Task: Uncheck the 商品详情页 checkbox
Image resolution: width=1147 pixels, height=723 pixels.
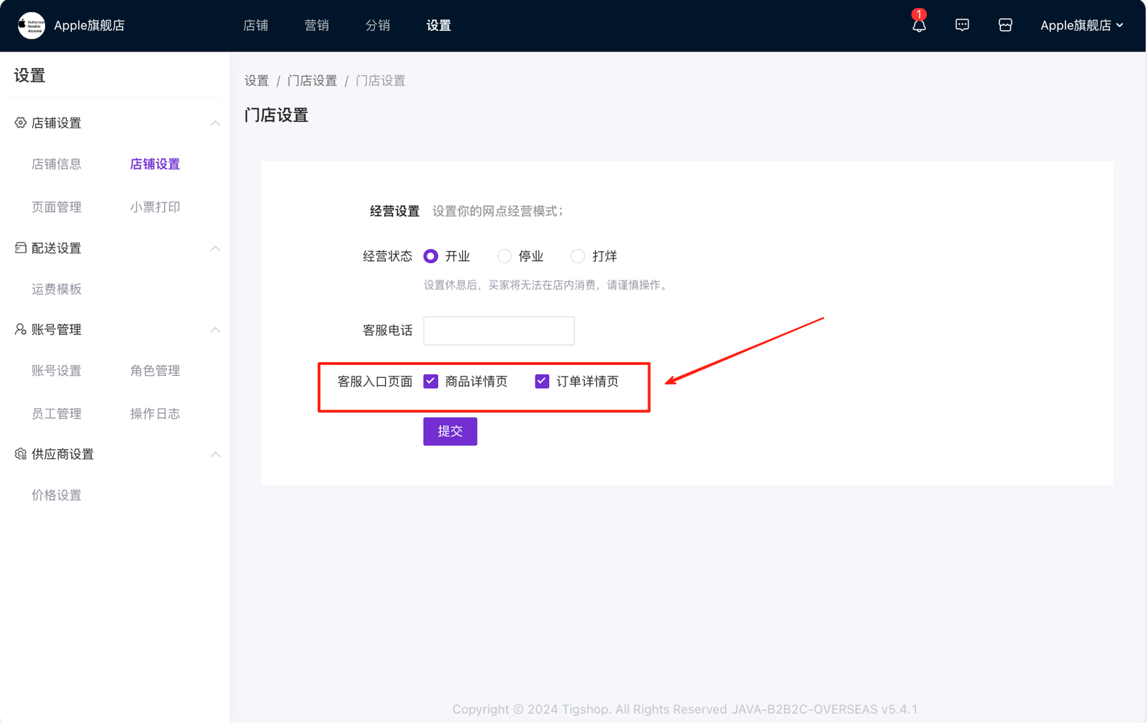Action: point(431,382)
